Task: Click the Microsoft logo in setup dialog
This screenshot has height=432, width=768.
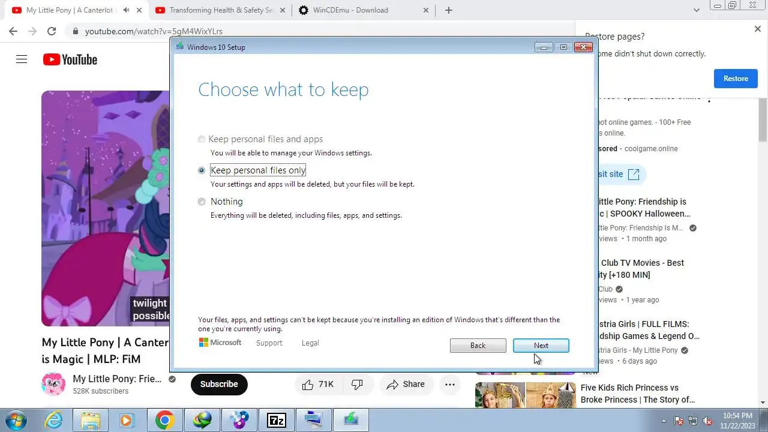Action: 220,343
